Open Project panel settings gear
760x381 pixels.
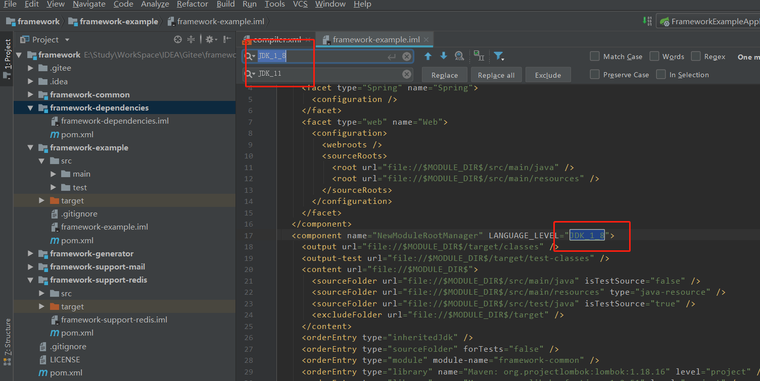(210, 39)
